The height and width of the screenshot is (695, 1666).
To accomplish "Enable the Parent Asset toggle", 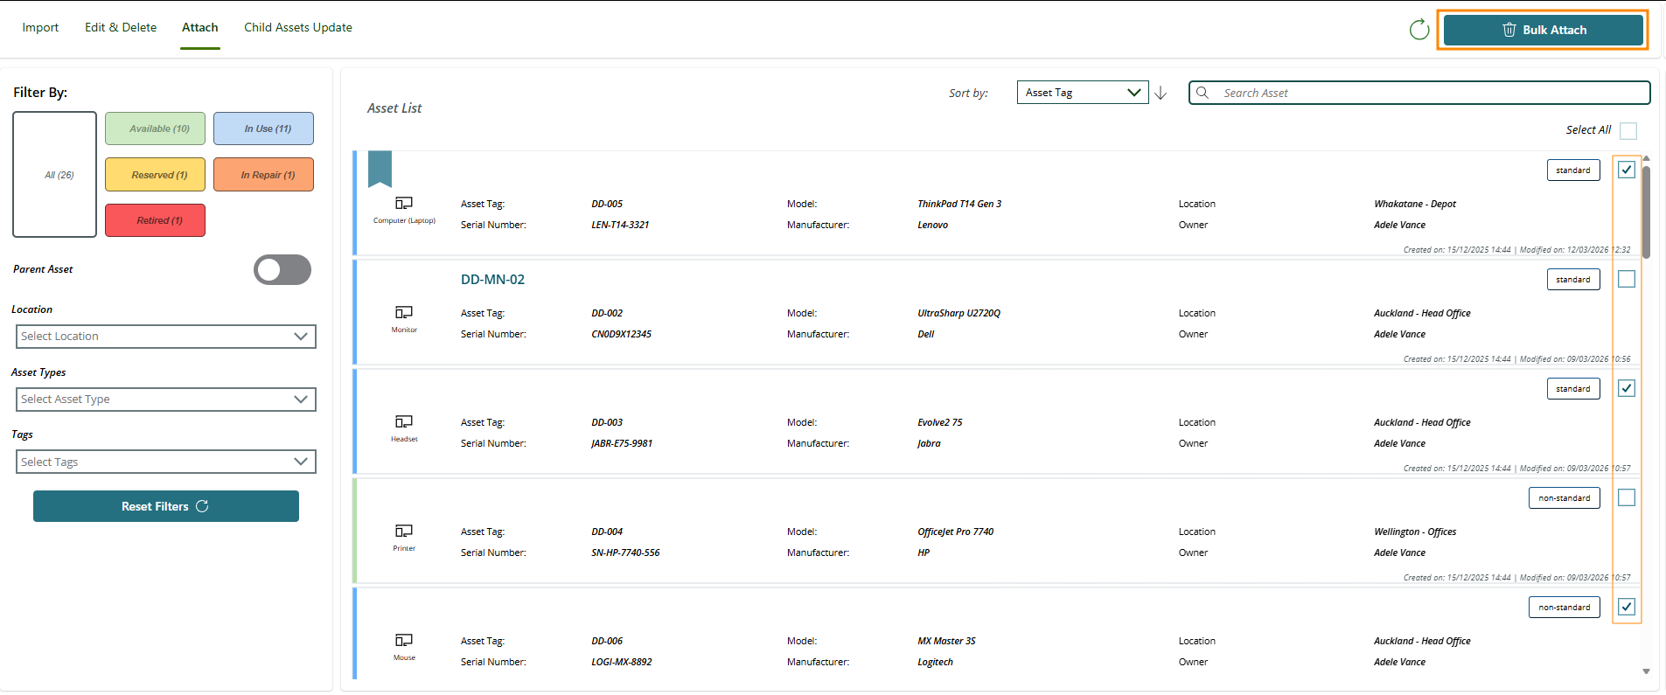I will [x=282, y=270].
